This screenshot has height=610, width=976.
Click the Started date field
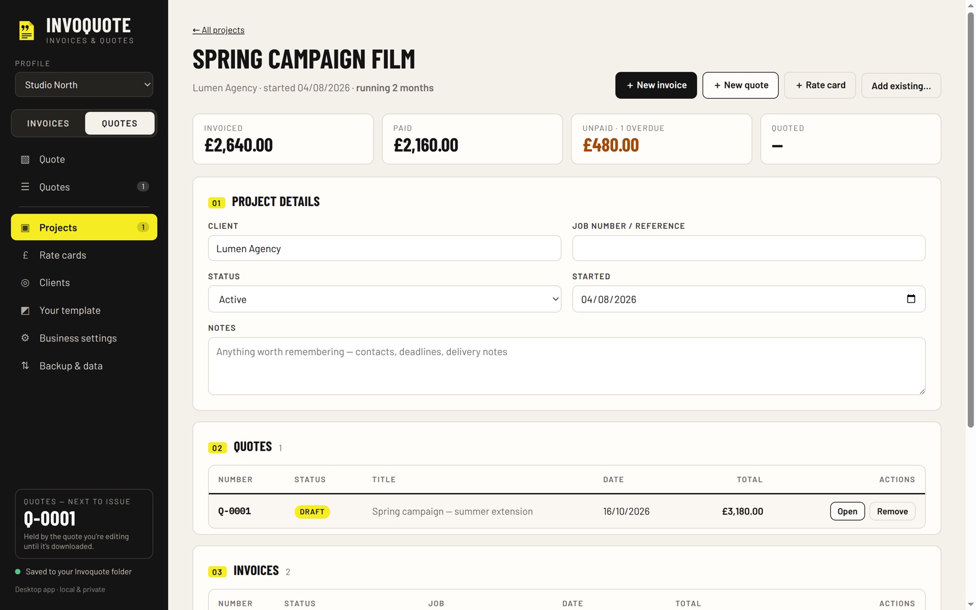[x=748, y=299]
